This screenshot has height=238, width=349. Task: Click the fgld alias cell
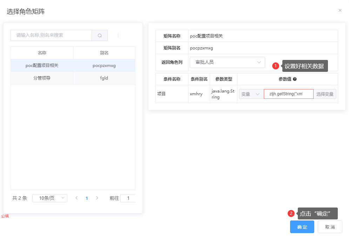coord(104,78)
